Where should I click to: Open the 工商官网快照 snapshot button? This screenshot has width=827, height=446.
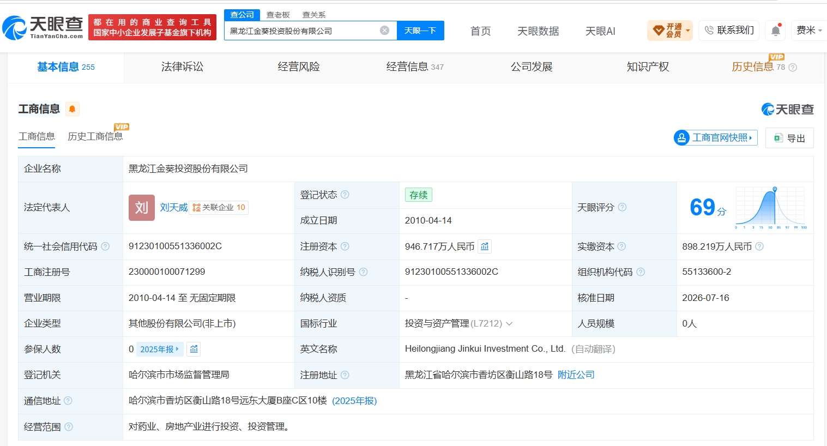(715, 138)
